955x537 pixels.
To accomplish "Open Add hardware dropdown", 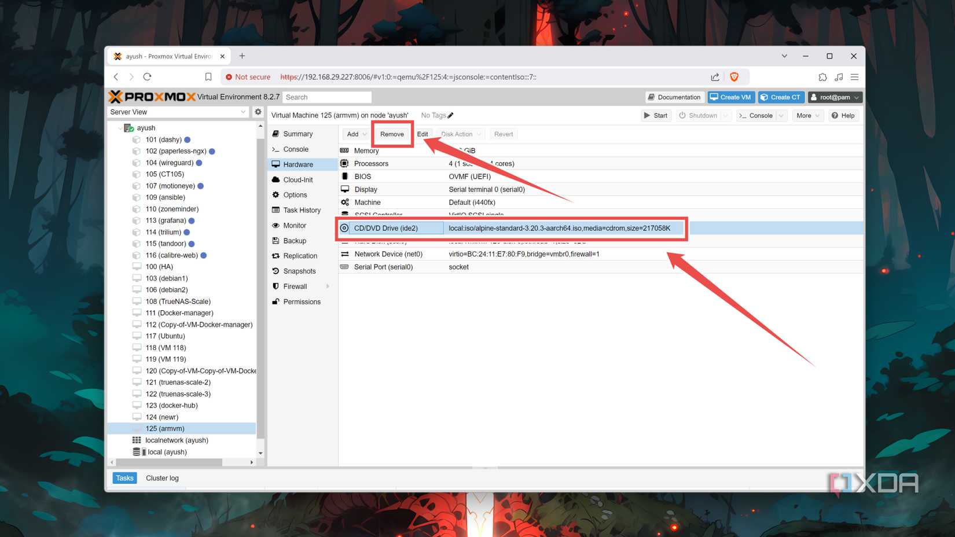I will coord(356,134).
